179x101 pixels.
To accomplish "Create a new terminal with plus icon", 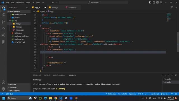I will pos(163,75).
